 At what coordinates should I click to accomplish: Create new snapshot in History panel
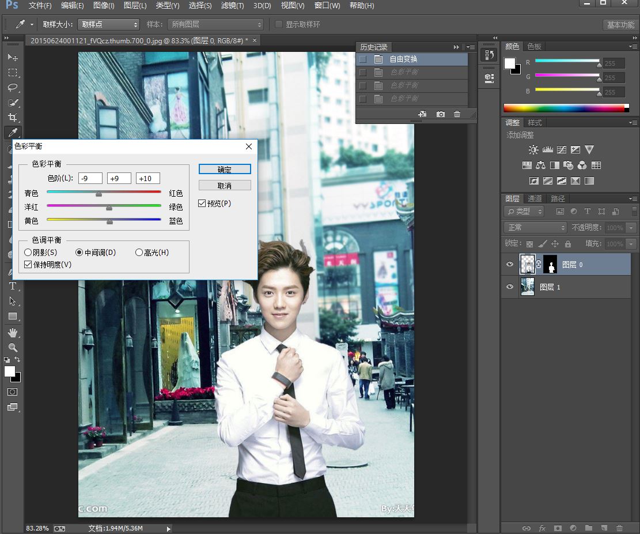click(441, 114)
